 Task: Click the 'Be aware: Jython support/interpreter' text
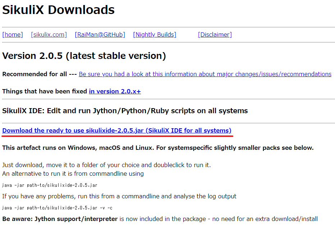tap(59, 218)
